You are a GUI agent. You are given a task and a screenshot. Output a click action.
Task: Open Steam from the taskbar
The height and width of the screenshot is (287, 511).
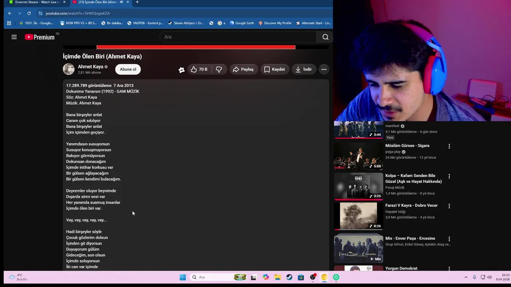click(x=289, y=277)
